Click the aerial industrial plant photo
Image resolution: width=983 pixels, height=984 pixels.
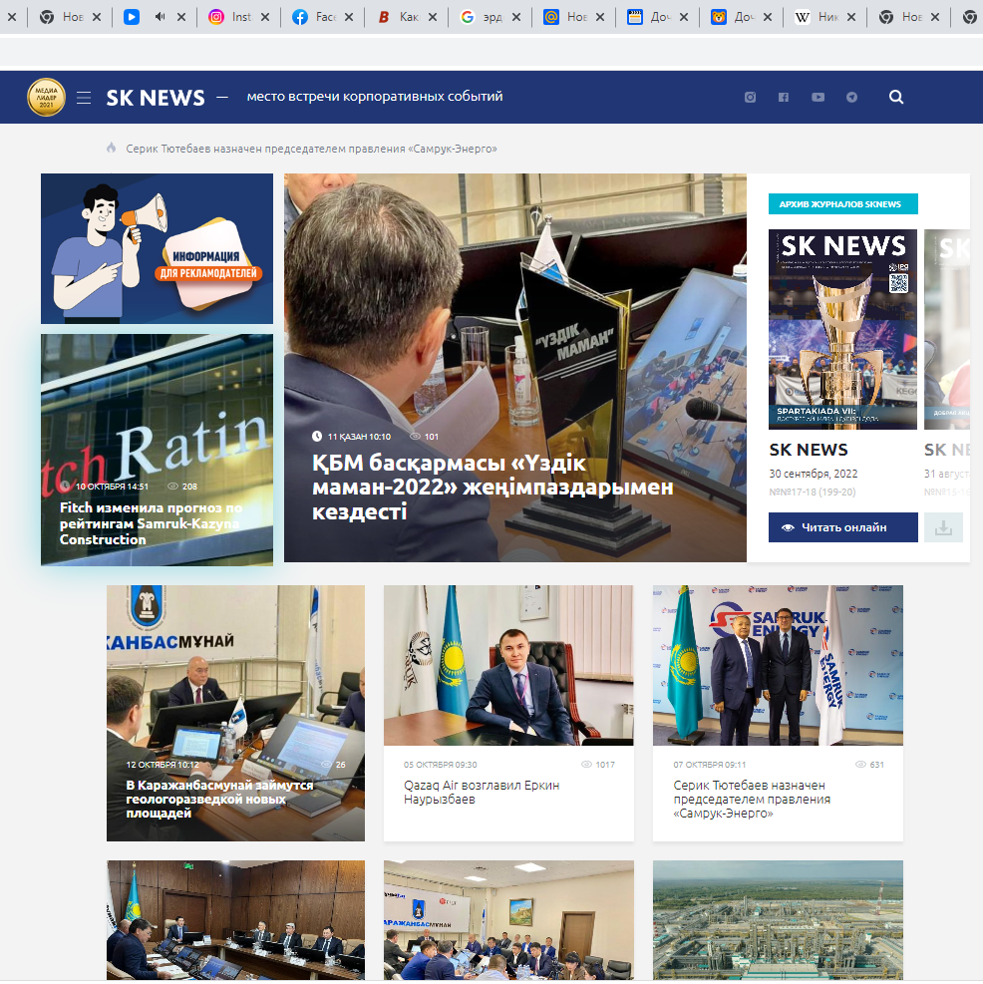coord(778,920)
